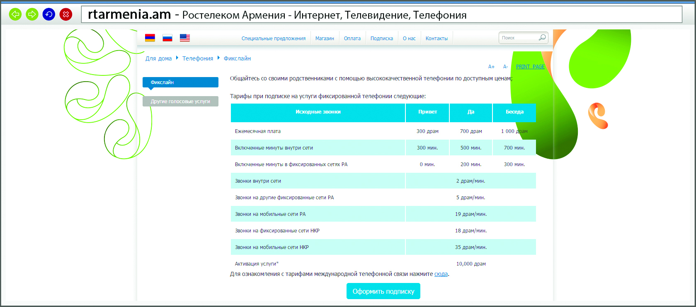This screenshot has height=307, width=696.
Task: Open the Подписка menu item
Action: [x=382, y=39]
